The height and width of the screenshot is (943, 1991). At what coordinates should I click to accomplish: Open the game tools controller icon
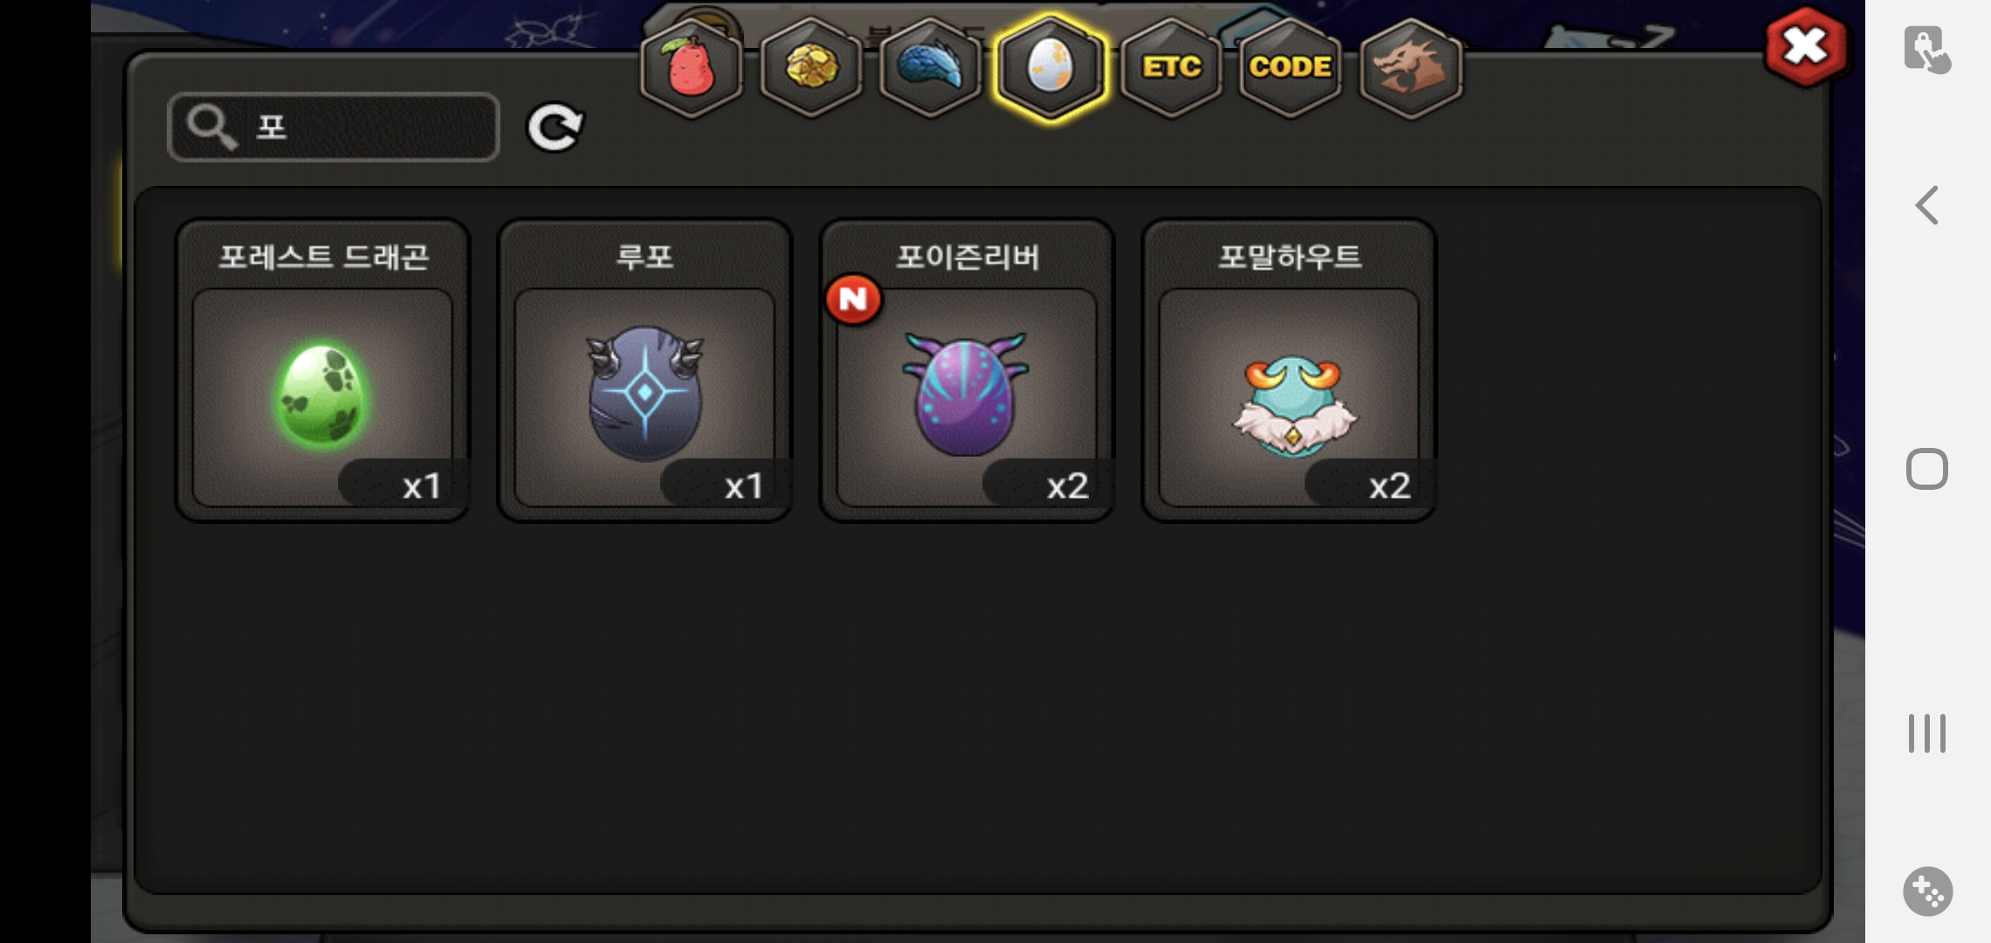(x=1927, y=891)
